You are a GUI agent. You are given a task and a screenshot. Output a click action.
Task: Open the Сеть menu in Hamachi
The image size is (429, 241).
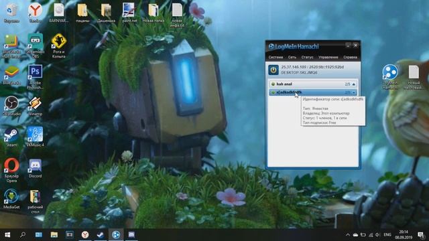(292, 58)
